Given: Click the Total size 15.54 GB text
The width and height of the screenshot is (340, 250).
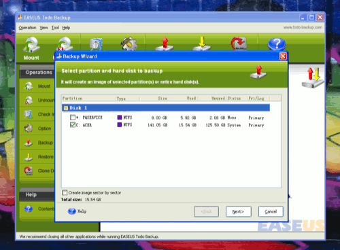Looking at the screenshot, I should tap(81, 200).
